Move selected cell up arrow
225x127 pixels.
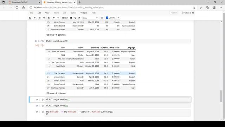(54, 18)
